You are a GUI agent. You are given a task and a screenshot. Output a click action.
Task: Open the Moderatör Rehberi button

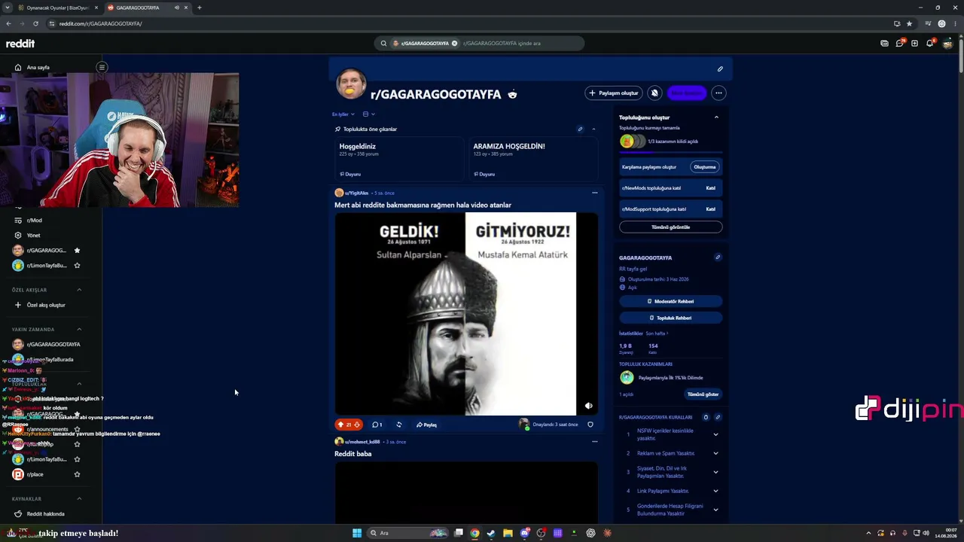click(x=670, y=301)
